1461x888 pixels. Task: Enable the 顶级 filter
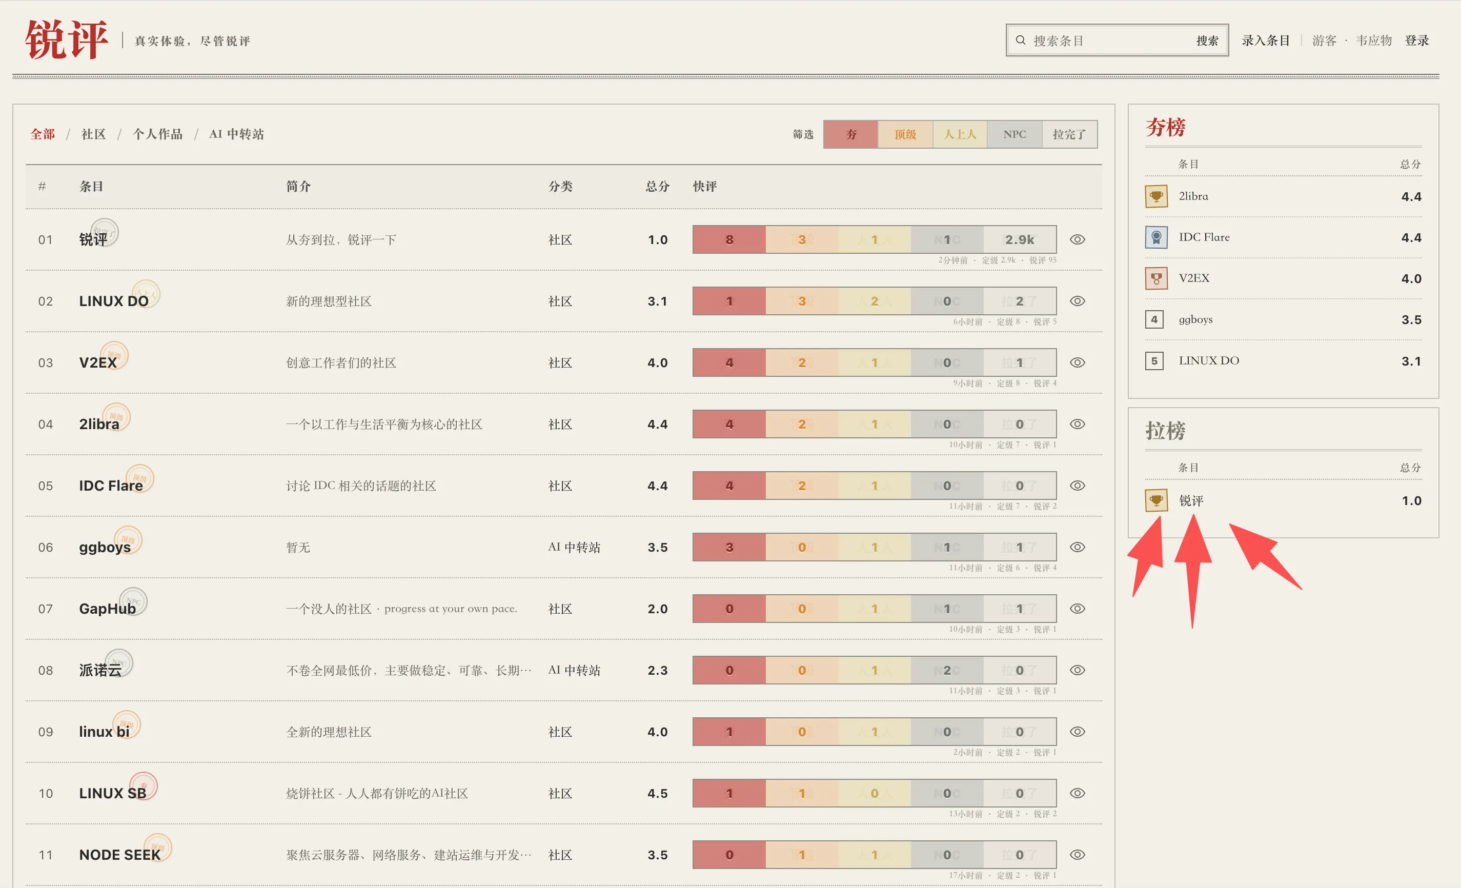905,134
